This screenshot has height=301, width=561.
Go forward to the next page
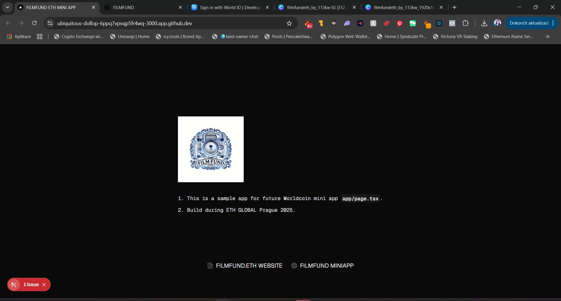pos(21,23)
